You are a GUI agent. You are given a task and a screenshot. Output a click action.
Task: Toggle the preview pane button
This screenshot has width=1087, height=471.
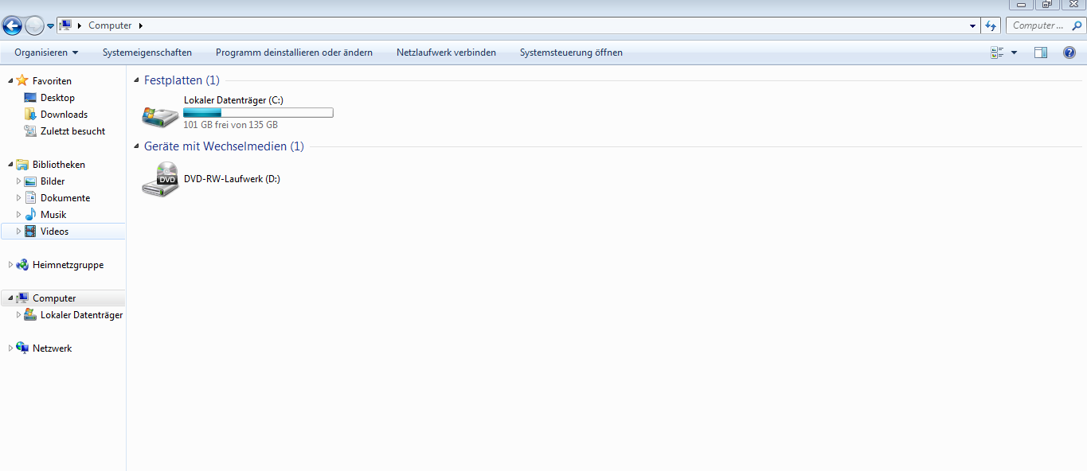point(1041,53)
